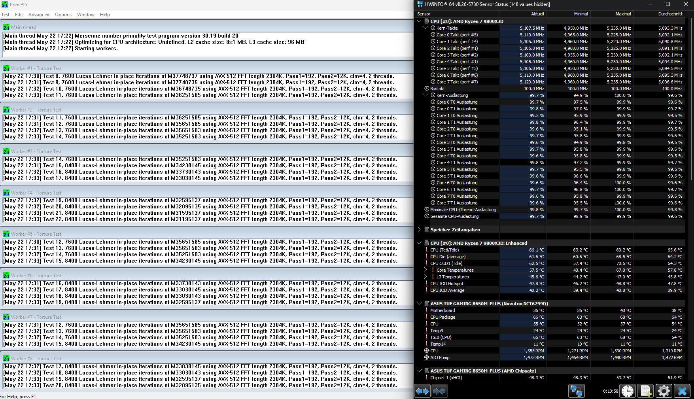Viewport: 694px width, 399px height.
Task: Open the Options menu in Prime95
Action: (x=63, y=15)
